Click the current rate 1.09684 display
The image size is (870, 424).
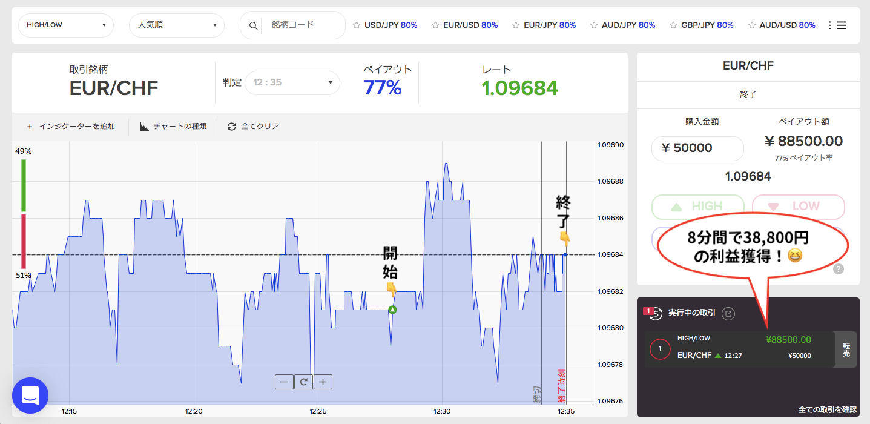tap(519, 88)
